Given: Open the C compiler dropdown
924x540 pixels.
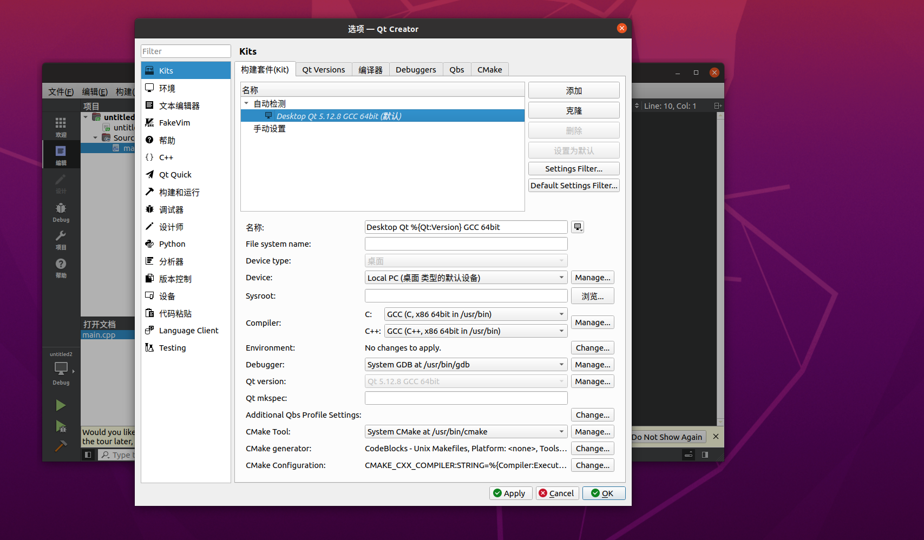Looking at the screenshot, I should coord(476,314).
